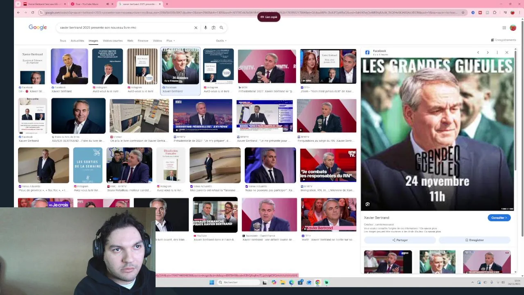Click the Google logo

[x=38, y=27]
